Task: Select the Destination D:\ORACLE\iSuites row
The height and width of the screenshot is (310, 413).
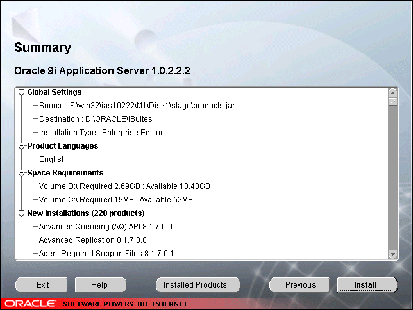Action: click(x=96, y=119)
